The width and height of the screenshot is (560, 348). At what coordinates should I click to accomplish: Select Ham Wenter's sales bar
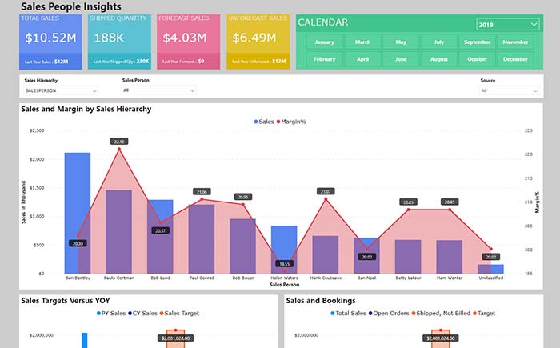pyautogui.click(x=450, y=257)
